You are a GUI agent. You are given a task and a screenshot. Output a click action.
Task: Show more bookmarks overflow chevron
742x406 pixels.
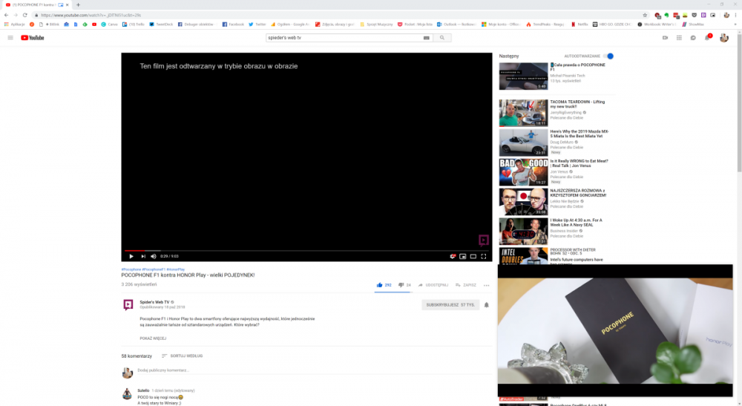pyautogui.click(x=735, y=24)
